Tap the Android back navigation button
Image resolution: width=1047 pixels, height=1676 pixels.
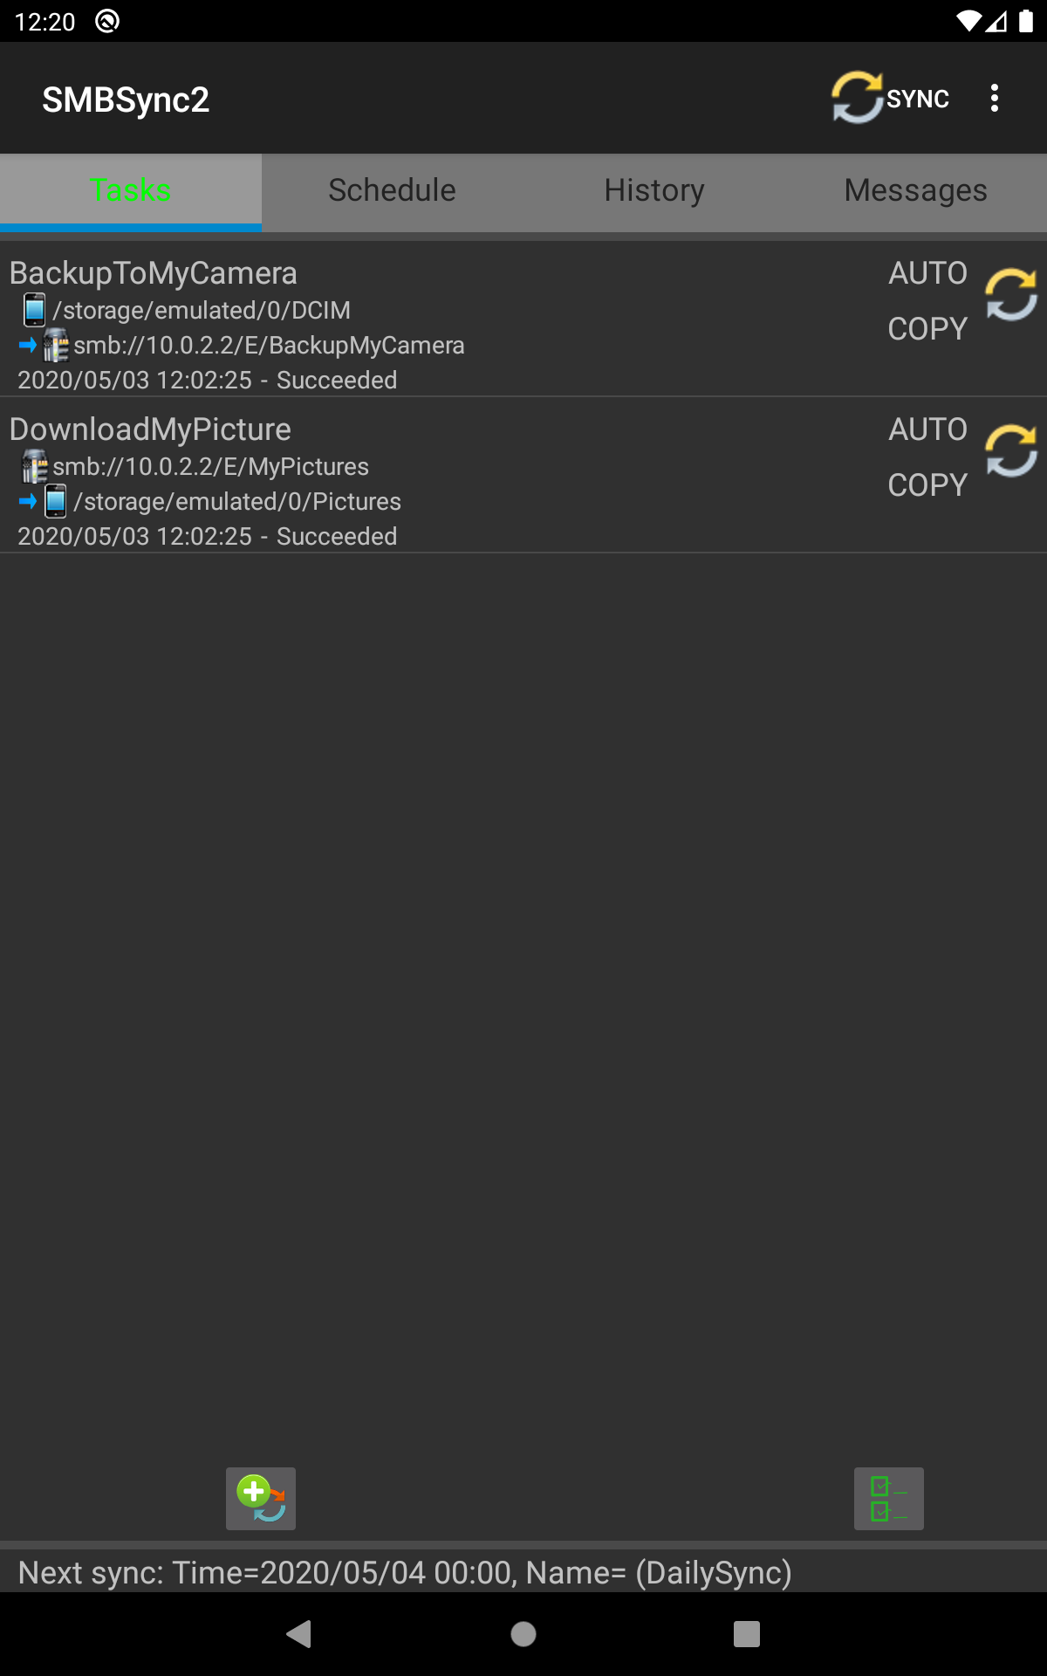pyautogui.click(x=299, y=1633)
